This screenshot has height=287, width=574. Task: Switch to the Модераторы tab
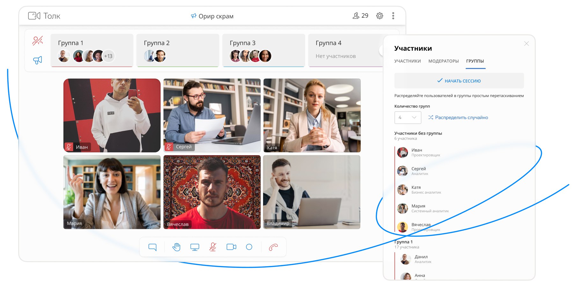point(443,61)
